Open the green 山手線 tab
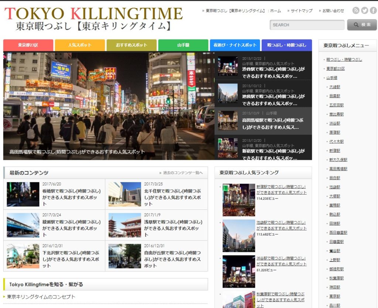The image size is (378, 308). pyautogui.click(x=183, y=44)
